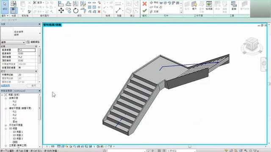Click the 頂部樓層 FL2 value field
The width and height of the screenshot is (271, 152).
tap(27, 57)
